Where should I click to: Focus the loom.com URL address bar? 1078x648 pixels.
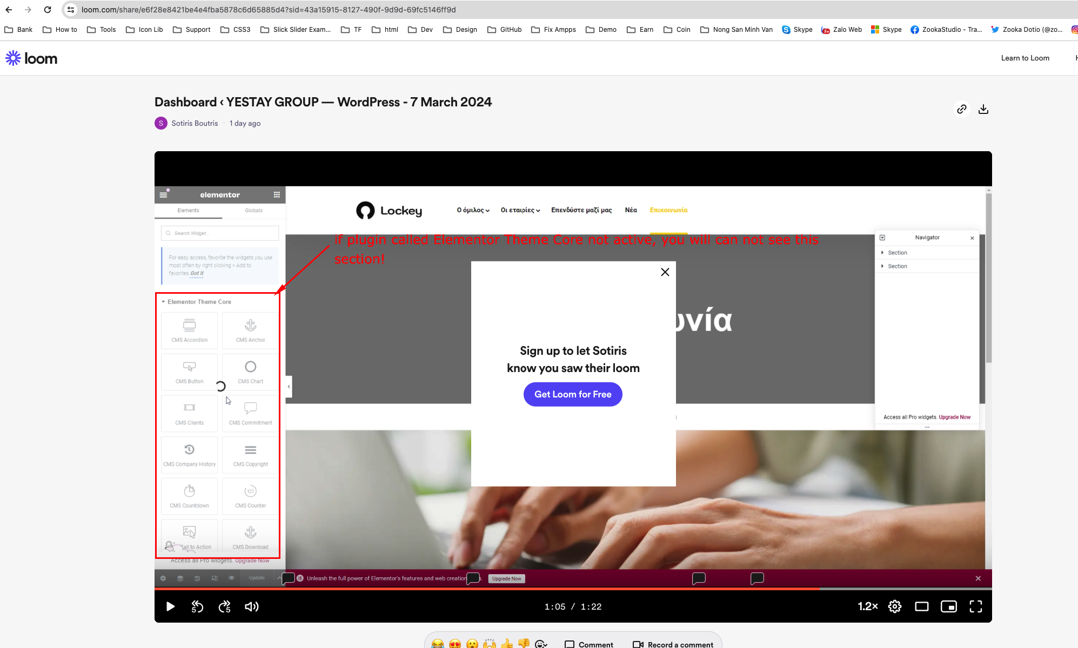269,10
